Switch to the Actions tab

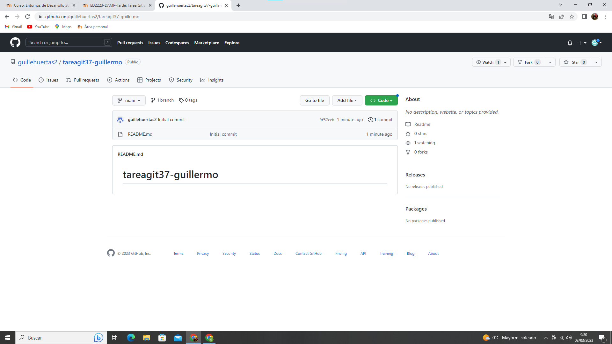[118, 80]
